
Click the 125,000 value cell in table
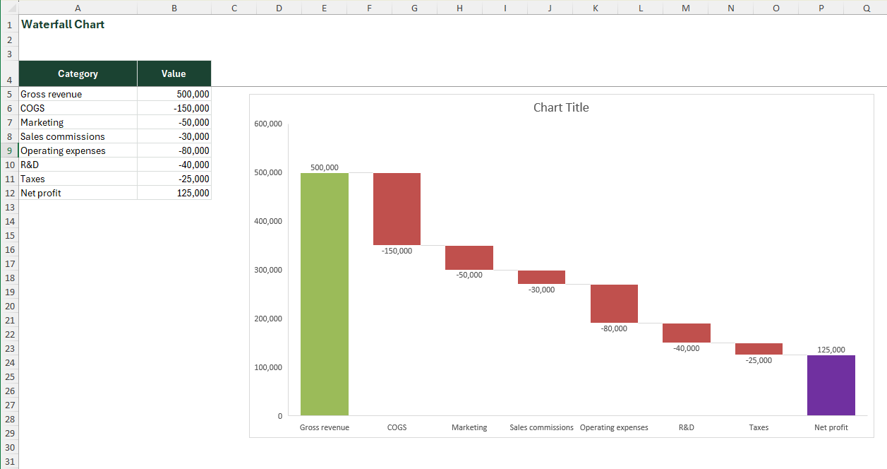point(174,193)
